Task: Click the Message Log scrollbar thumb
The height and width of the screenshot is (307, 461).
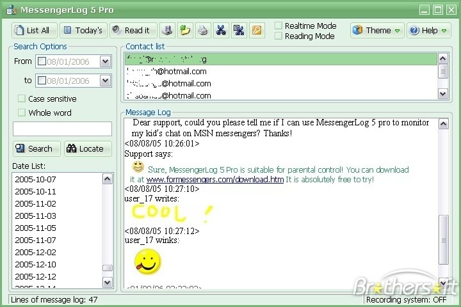Action: pyautogui.click(x=443, y=240)
